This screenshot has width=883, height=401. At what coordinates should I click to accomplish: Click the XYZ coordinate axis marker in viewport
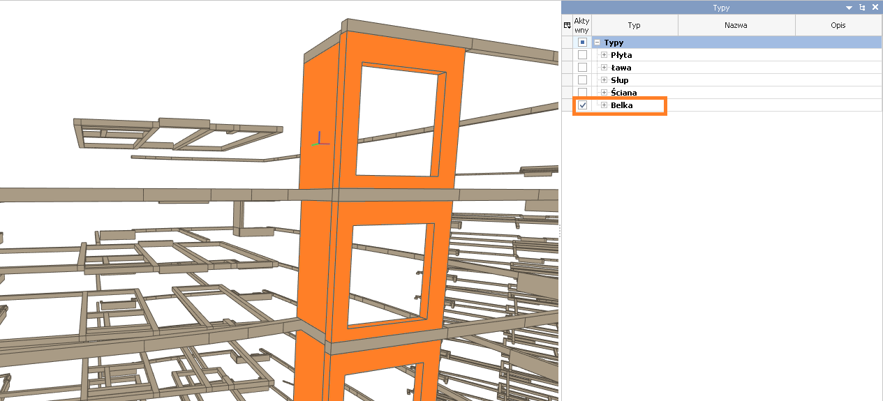pos(319,138)
